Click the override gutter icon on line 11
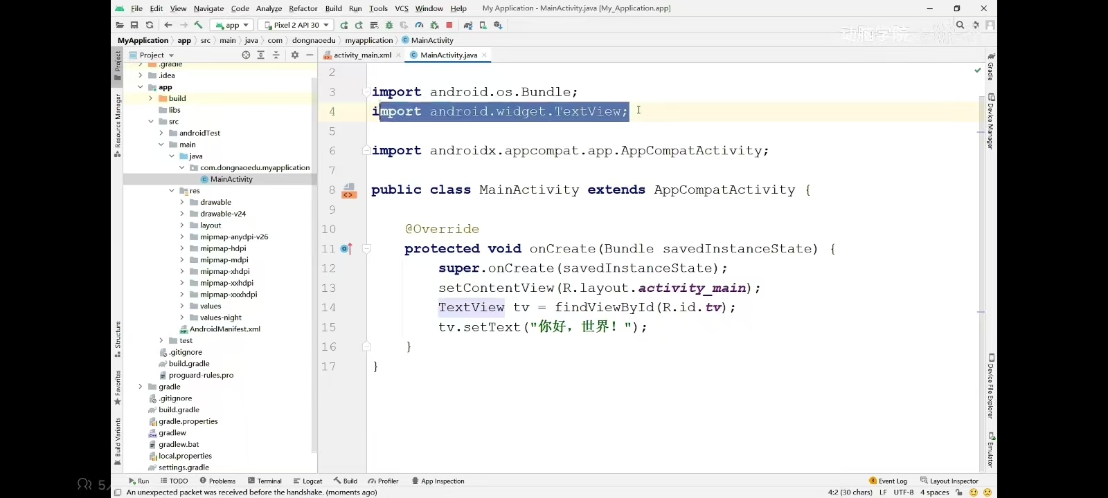Screen dimensions: 1108x498 pos(346,249)
